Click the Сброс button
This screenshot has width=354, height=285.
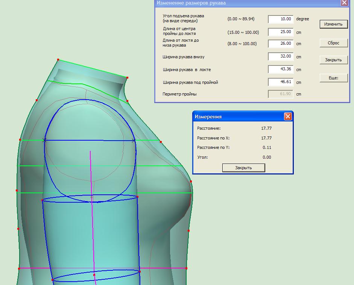(333, 43)
